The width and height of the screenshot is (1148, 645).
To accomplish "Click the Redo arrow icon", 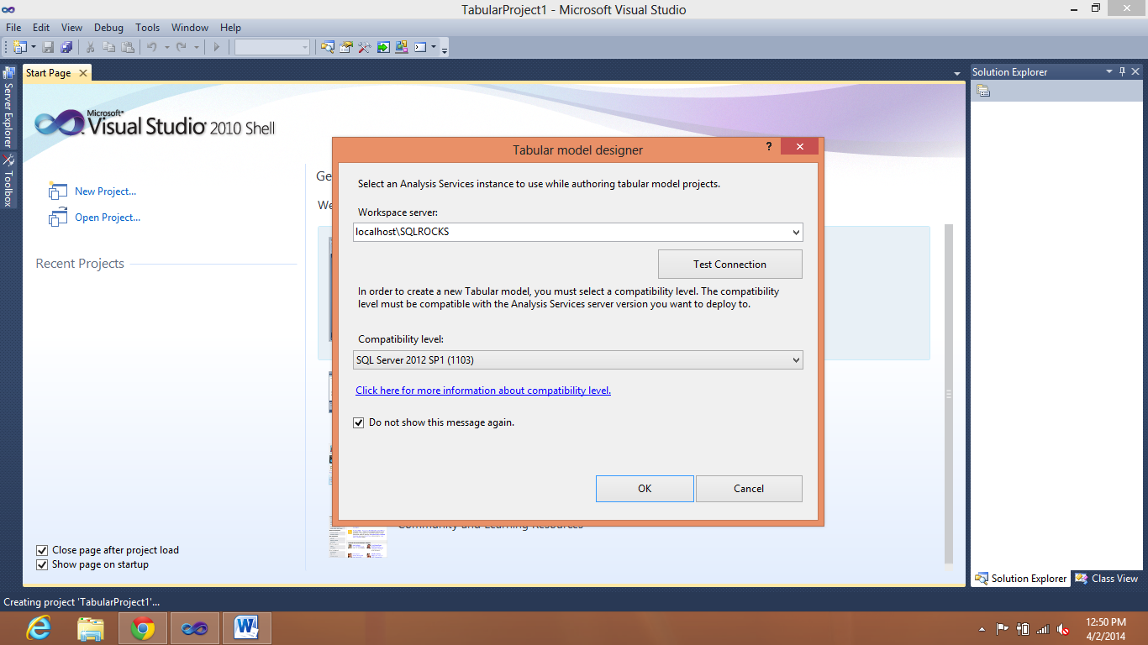I will coord(181,47).
